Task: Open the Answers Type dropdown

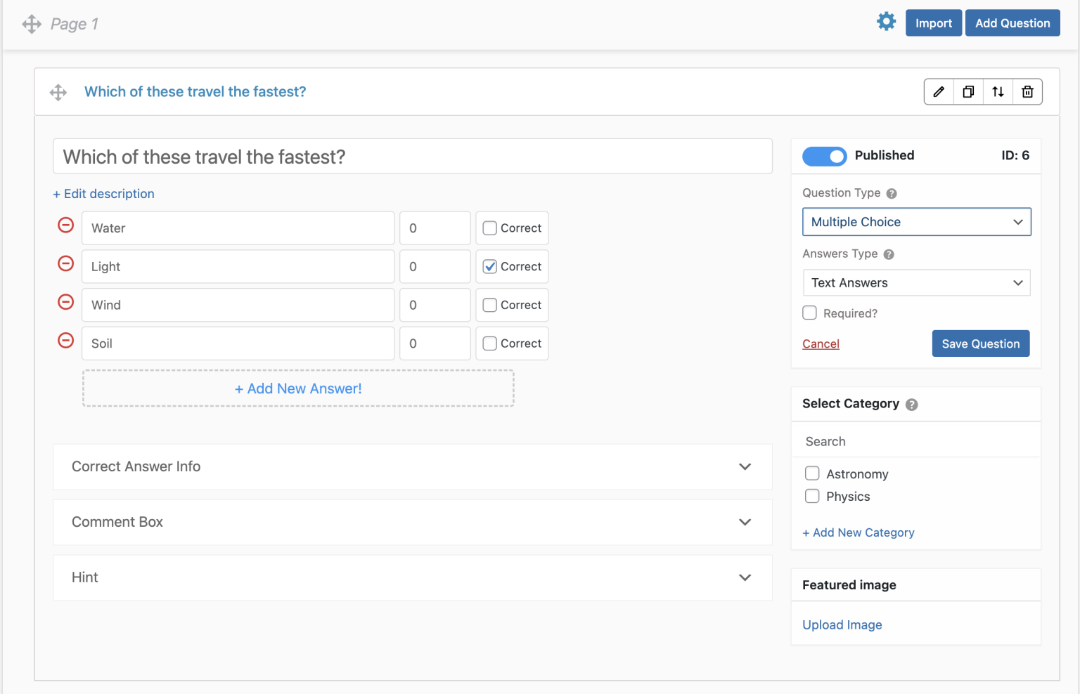Action: pos(916,282)
